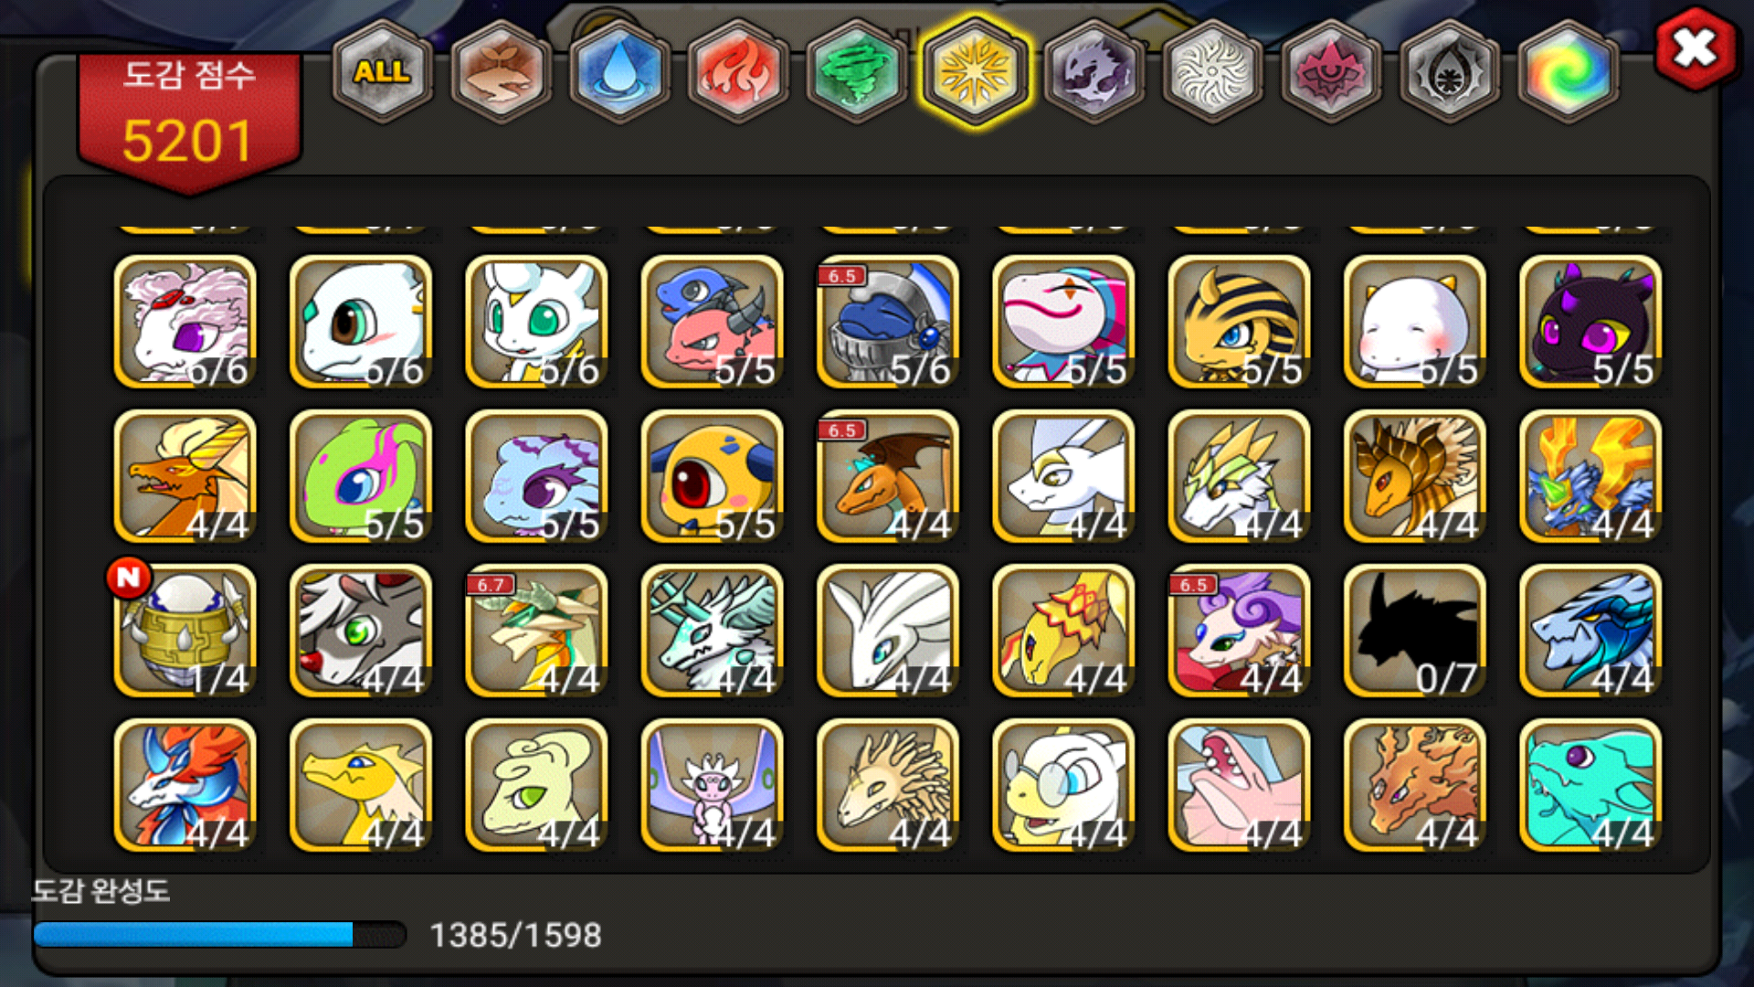
Task: Select the black purple-eyed dragon 5/5
Action: pos(1590,322)
